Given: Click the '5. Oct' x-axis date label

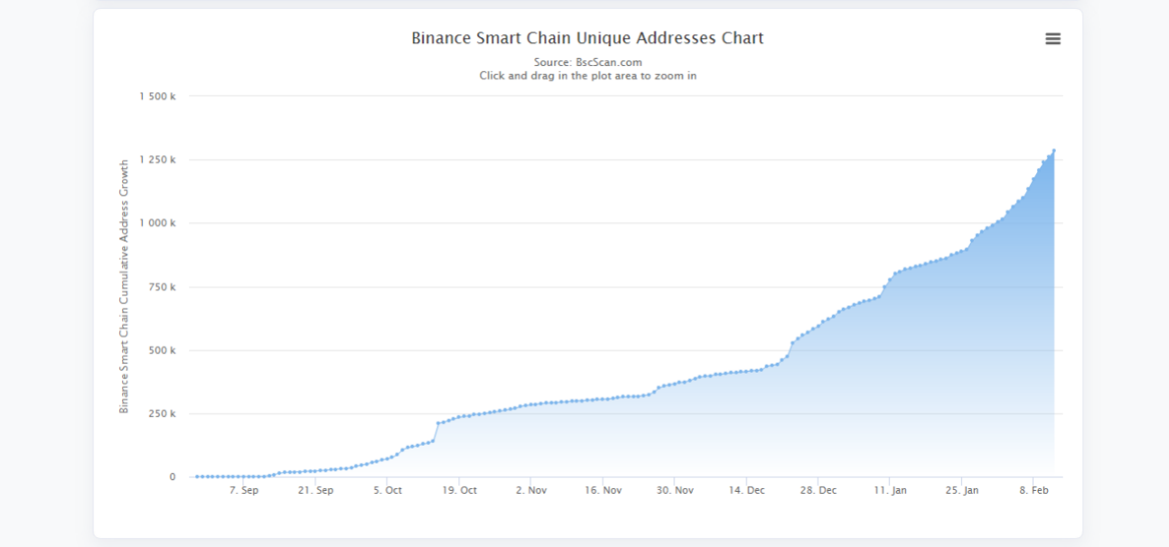Looking at the screenshot, I should pos(388,490).
